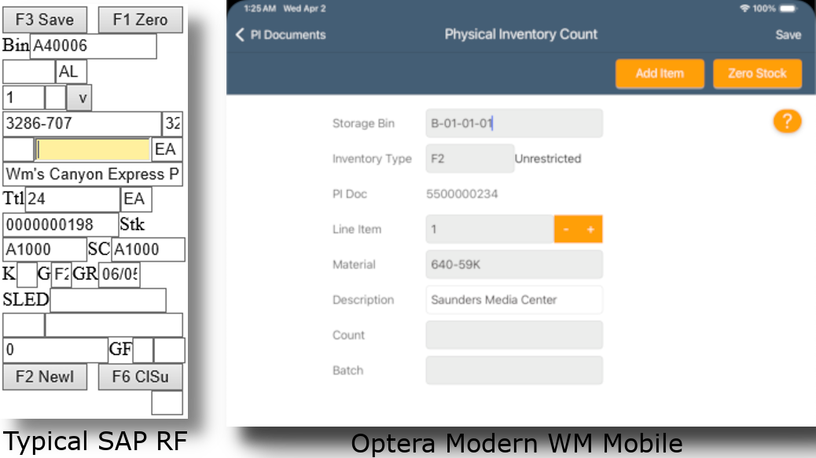Click the Storage Bin field B-01-01-01
This screenshot has height=458, width=816.
tap(513, 123)
